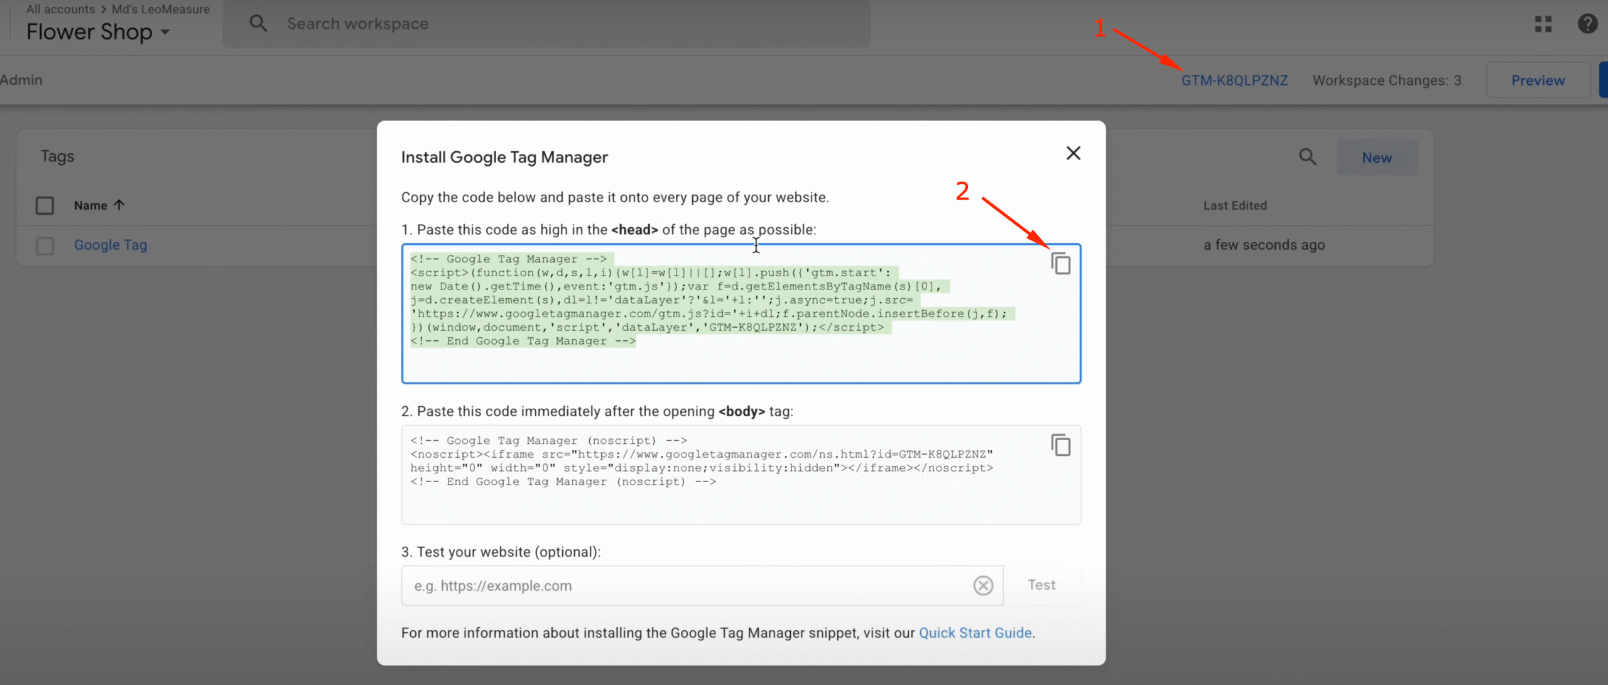The height and width of the screenshot is (685, 1608).
Task: Open the Admin tab
Action: (21, 80)
